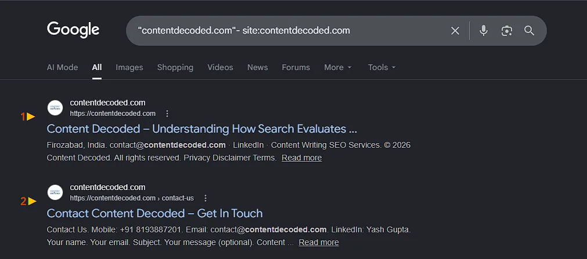
Task: Expand the Tools dropdown
Action: coord(382,67)
